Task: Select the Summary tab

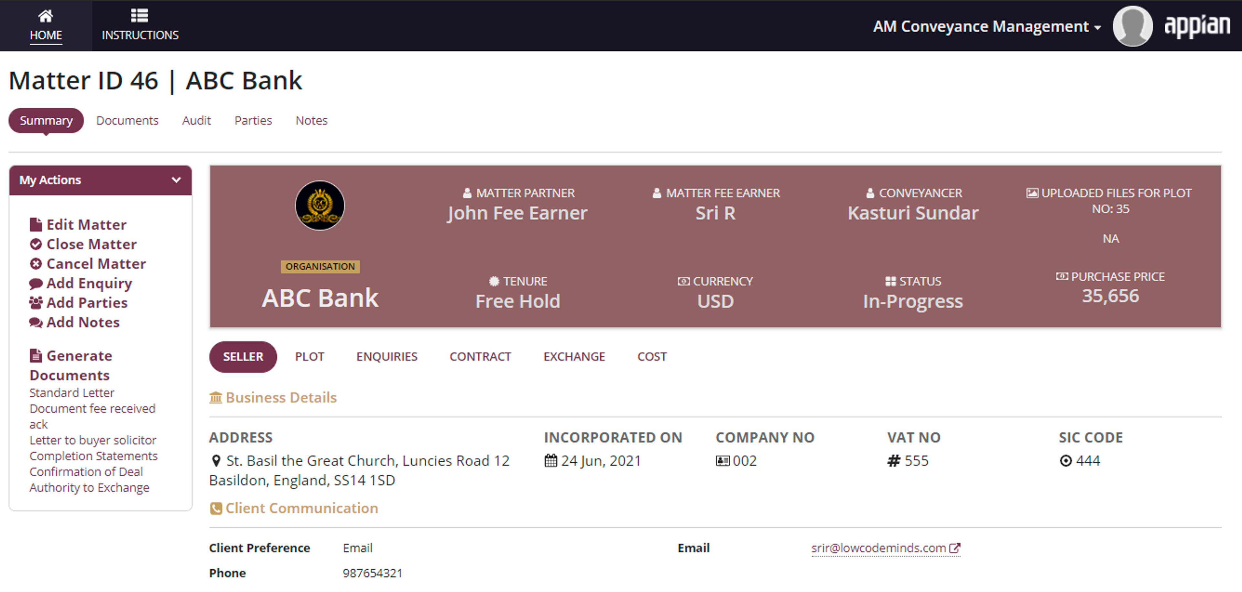Action: [46, 121]
